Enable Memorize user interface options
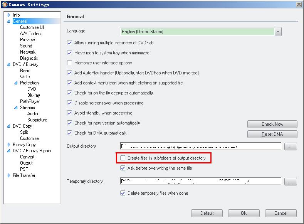Viewport: 304px width, 224px height. point(69,62)
